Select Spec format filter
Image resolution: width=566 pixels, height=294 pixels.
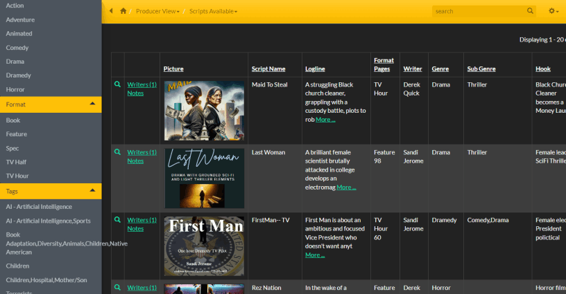(12, 148)
